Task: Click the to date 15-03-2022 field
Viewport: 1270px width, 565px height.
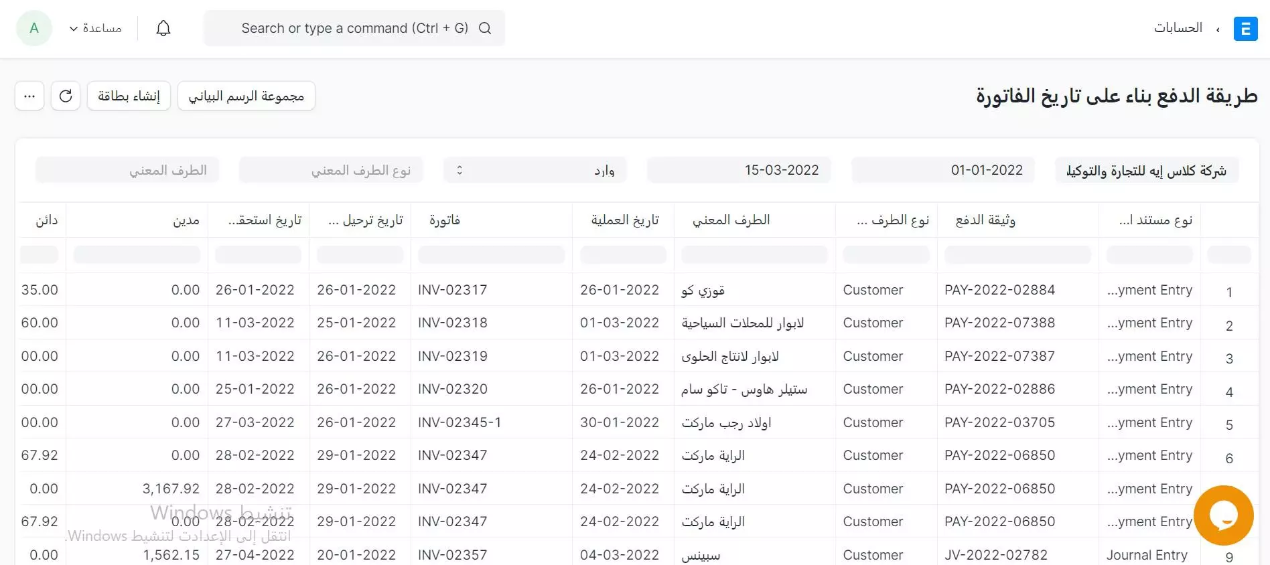Action: [x=739, y=170]
